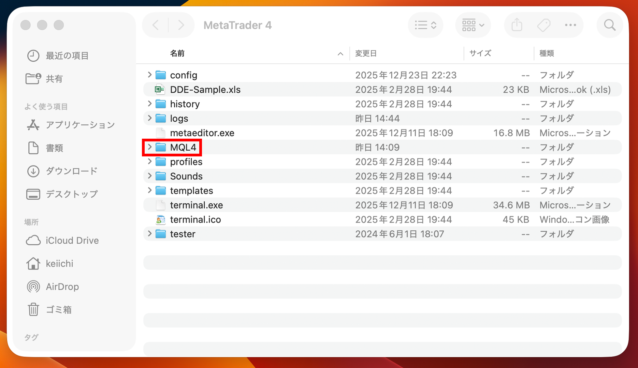The image size is (638, 368).
Task: Sort by the 名前 column header
Action: coord(177,53)
